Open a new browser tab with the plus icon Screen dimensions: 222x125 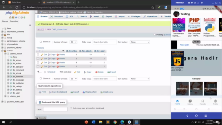pos(79,2)
